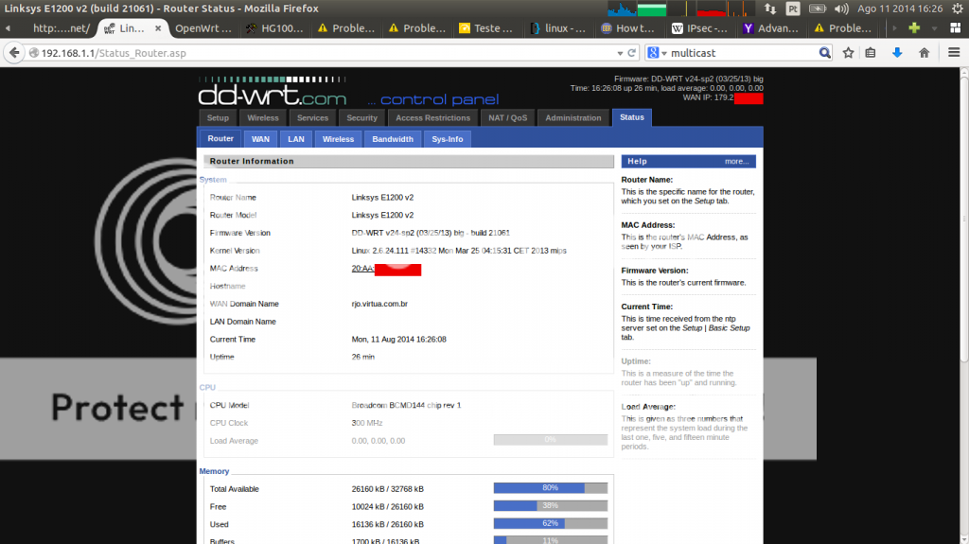Screen dimensions: 969x544
Task: Switch to the http:....net/ tab
Action: point(62,28)
